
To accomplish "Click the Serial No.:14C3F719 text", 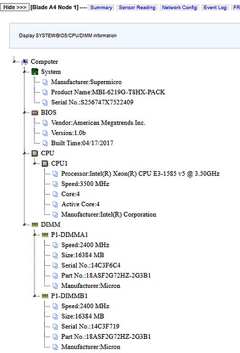I will tap(90, 326).
